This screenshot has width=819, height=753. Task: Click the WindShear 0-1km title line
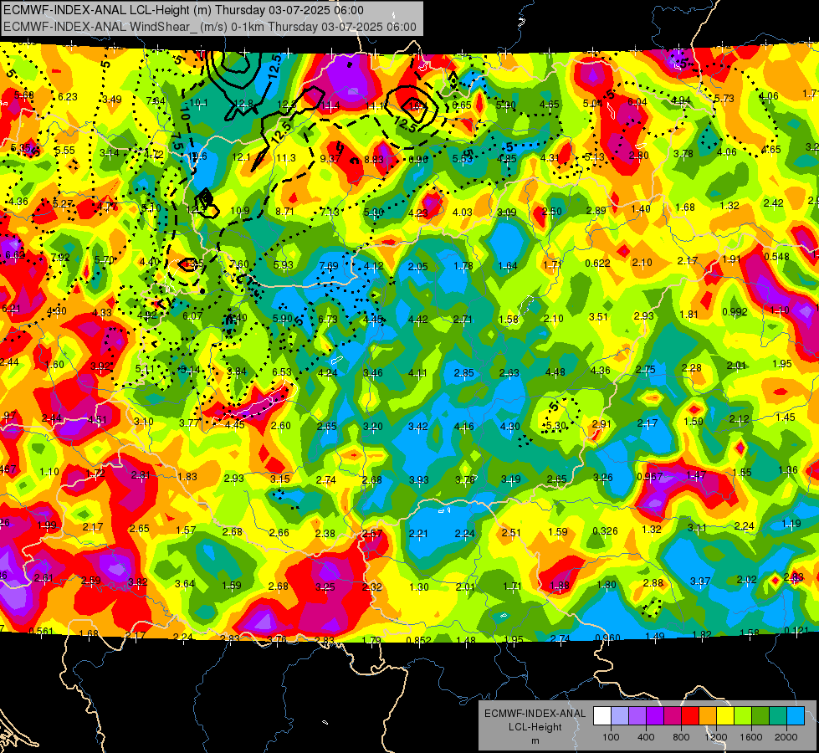pos(210,27)
